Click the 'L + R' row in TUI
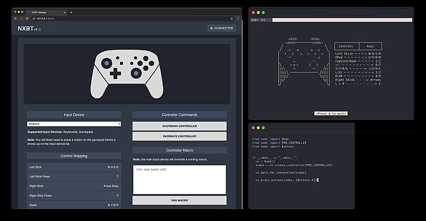The height and width of the screenshot is (221, 426). (358, 84)
